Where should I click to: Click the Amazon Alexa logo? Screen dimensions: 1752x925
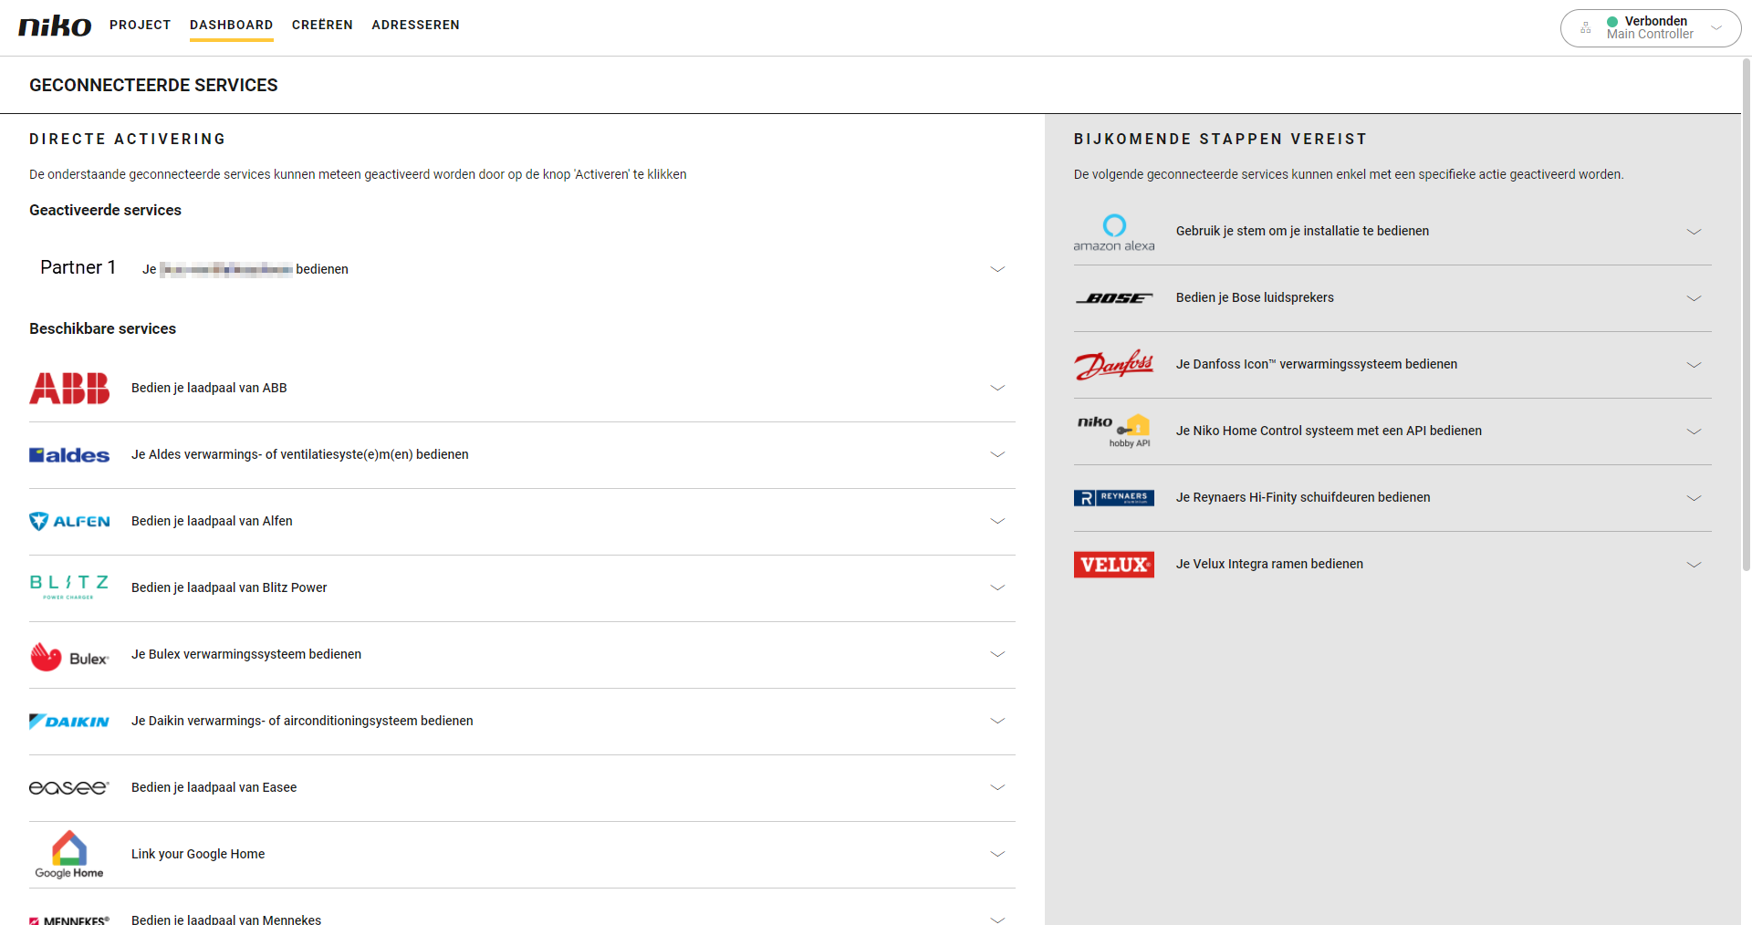pyautogui.click(x=1113, y=233)
